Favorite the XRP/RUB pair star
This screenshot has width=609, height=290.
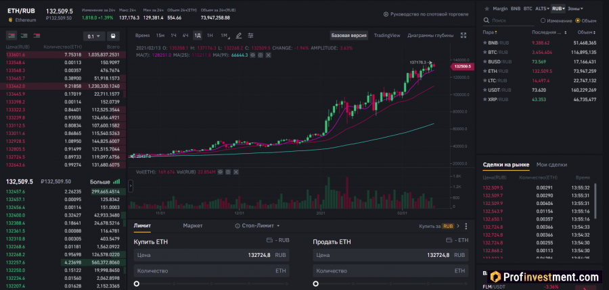point(484,100)
